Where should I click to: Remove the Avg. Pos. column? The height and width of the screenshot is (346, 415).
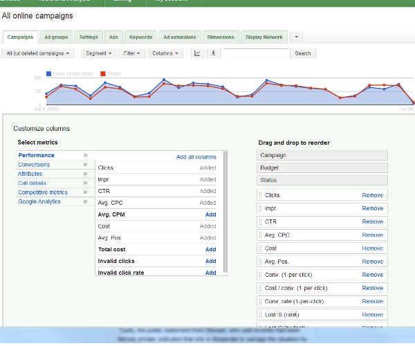click(x=372, y=262)
